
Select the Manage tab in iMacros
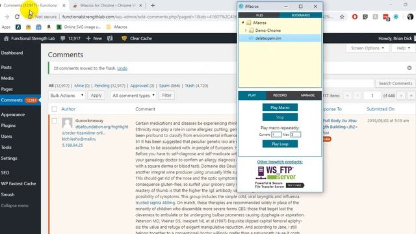click(307, 96)
